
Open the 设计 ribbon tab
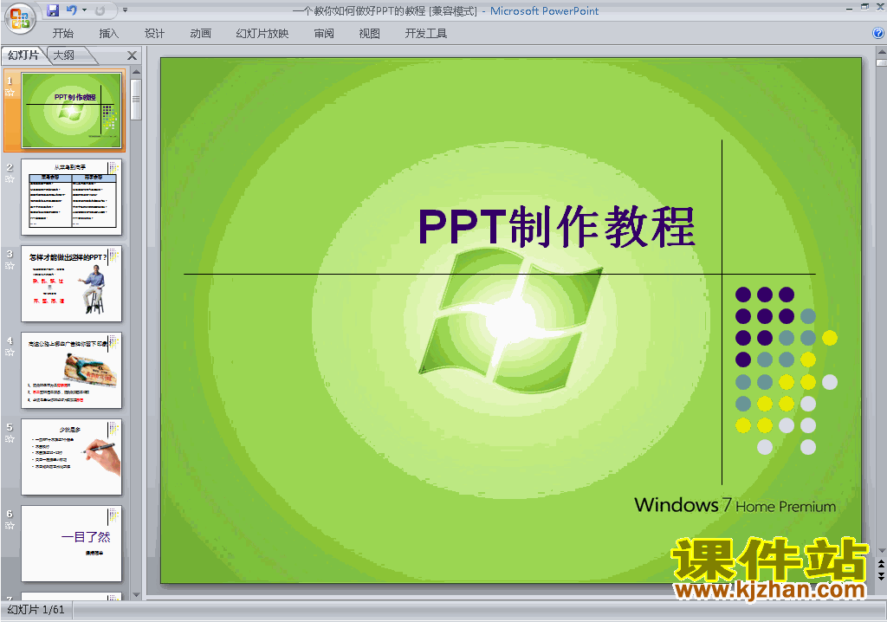tap(154, 34)
